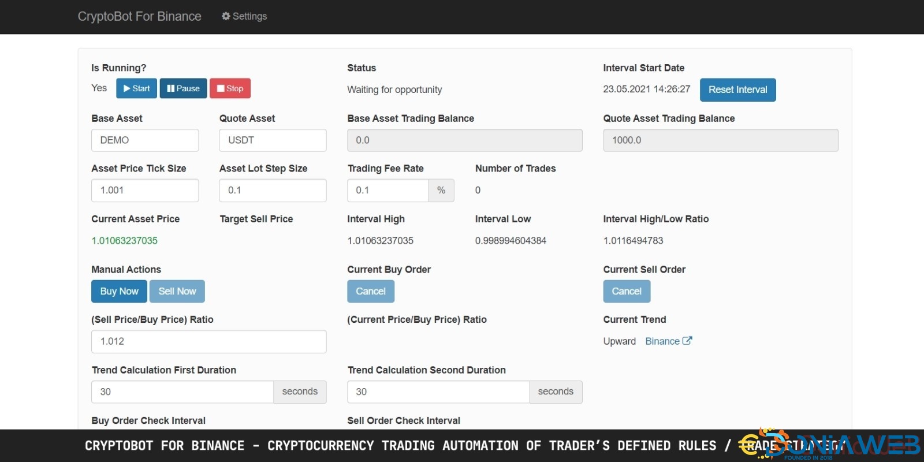The image size is (924, 462).
Task: Click the Reset Interval button
Action: click(x=737, y=90)
